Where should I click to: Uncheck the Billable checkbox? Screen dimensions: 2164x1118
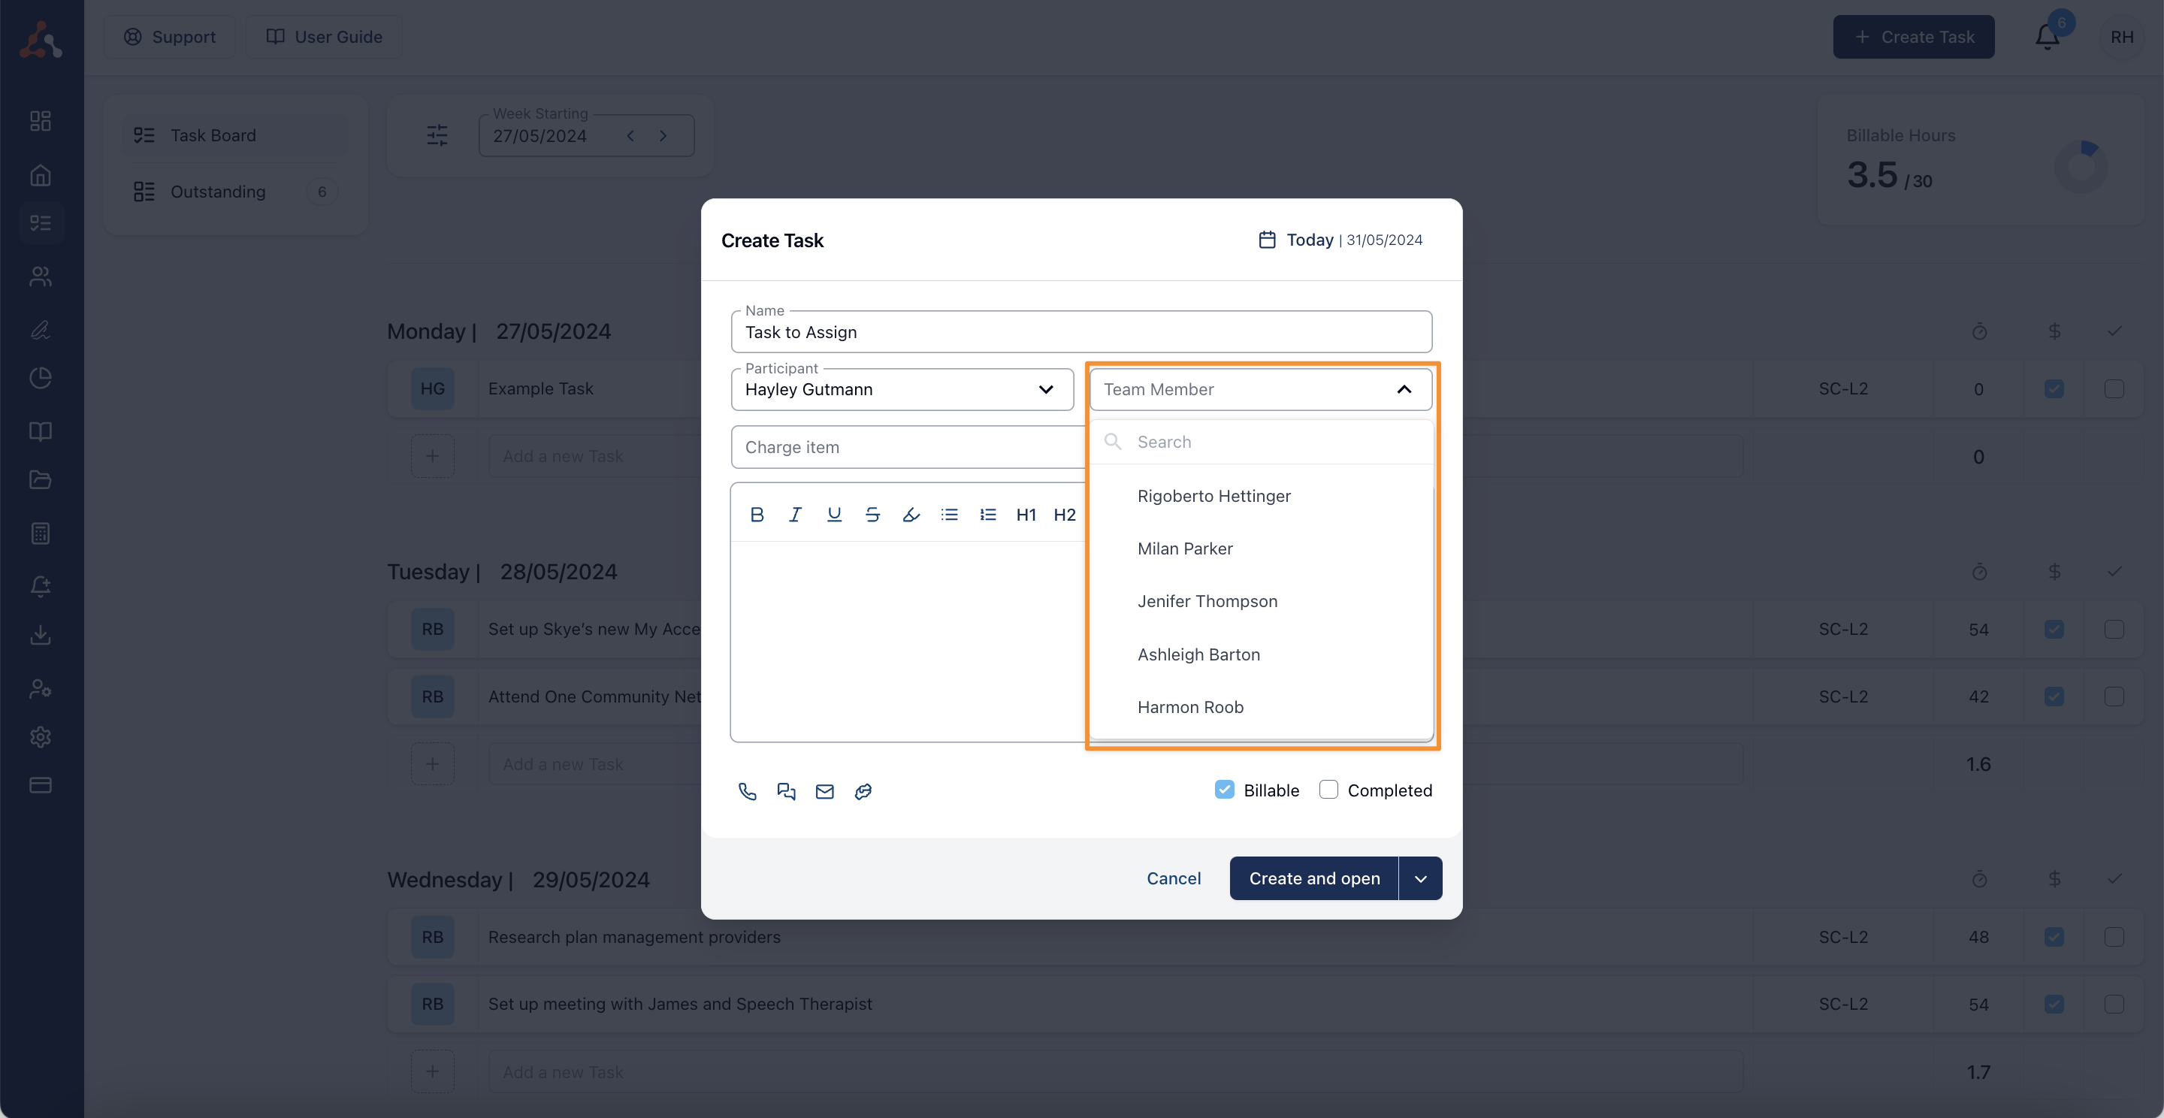pos(1224,790)
